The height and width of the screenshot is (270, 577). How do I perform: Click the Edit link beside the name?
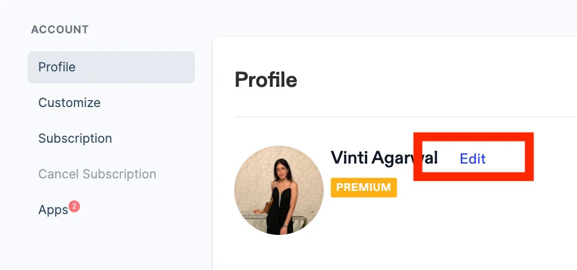point(473,159)
